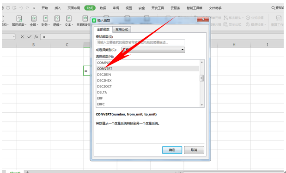Select column B header

(x=34, y=45)
